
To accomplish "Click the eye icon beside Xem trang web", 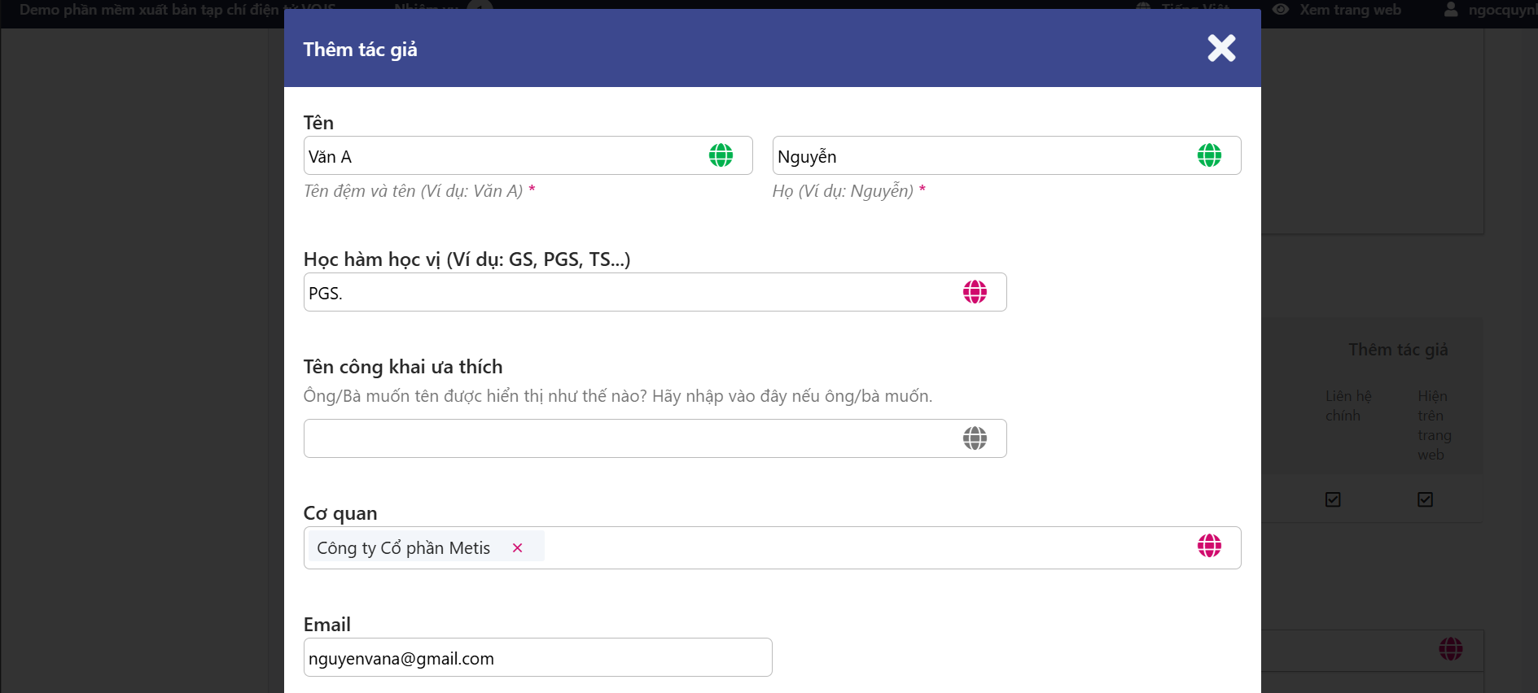I will [x=1281, y=10].
